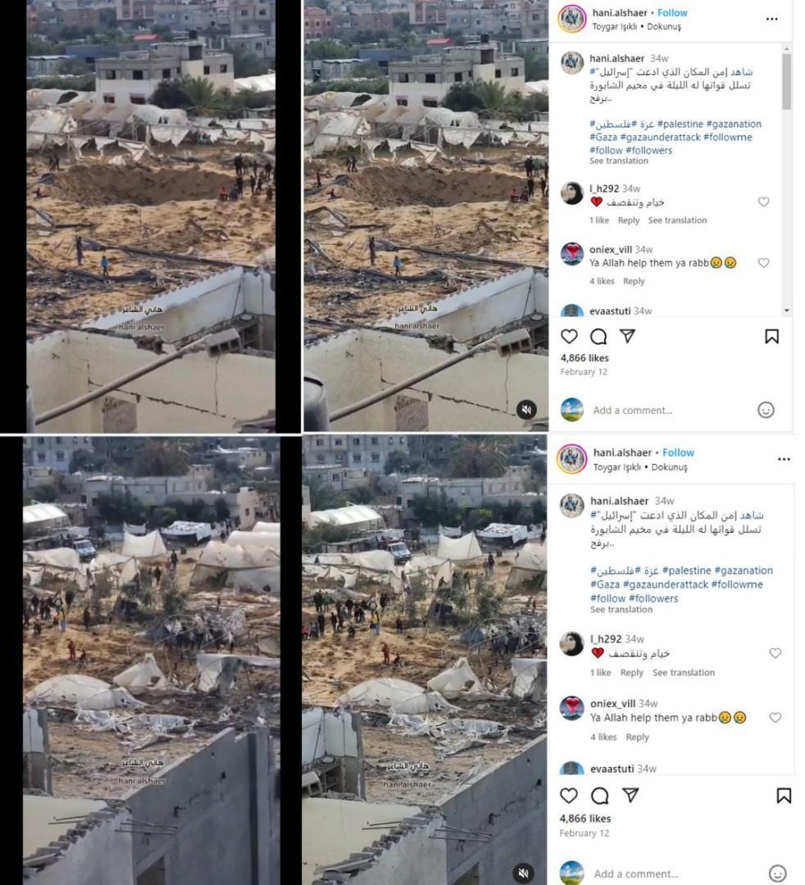Image resolution: width=805 pixels, height=885 pixels.
Task: Like the top post with heart icon
Action: 569,337
